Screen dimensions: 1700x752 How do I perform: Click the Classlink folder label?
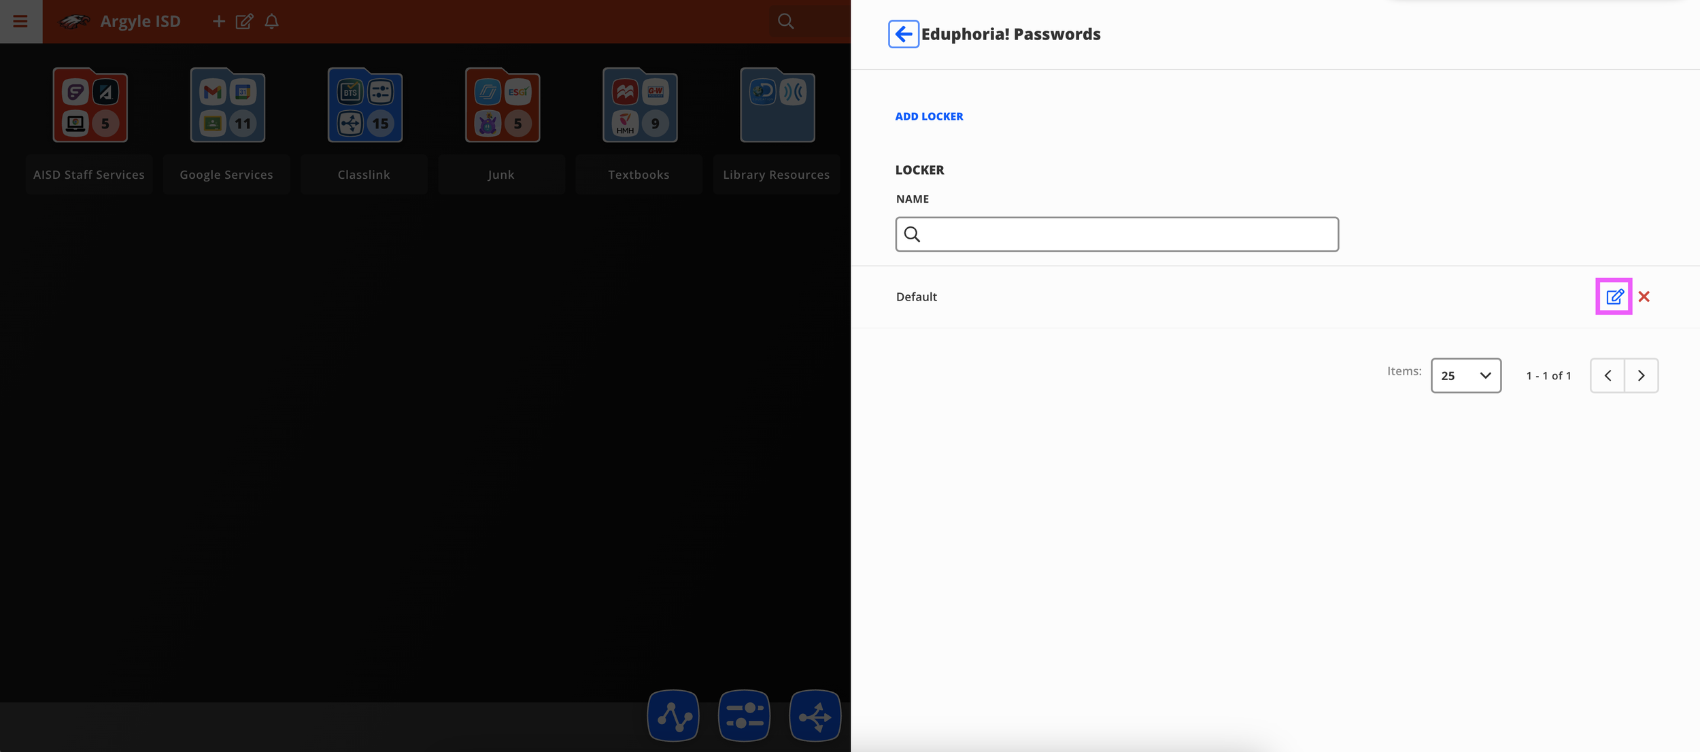[364, 175]
